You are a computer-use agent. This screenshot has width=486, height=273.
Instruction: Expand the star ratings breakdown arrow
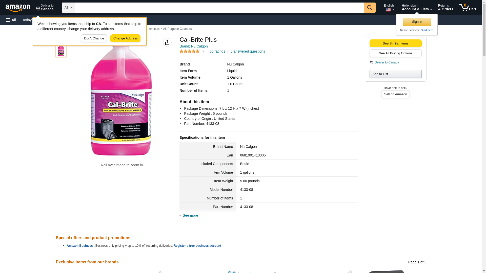click(203, 51)
